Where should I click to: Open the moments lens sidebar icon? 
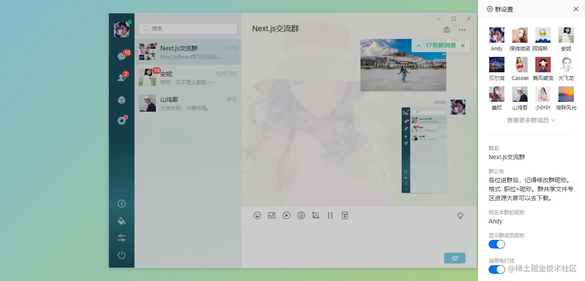tap(122, 121)
